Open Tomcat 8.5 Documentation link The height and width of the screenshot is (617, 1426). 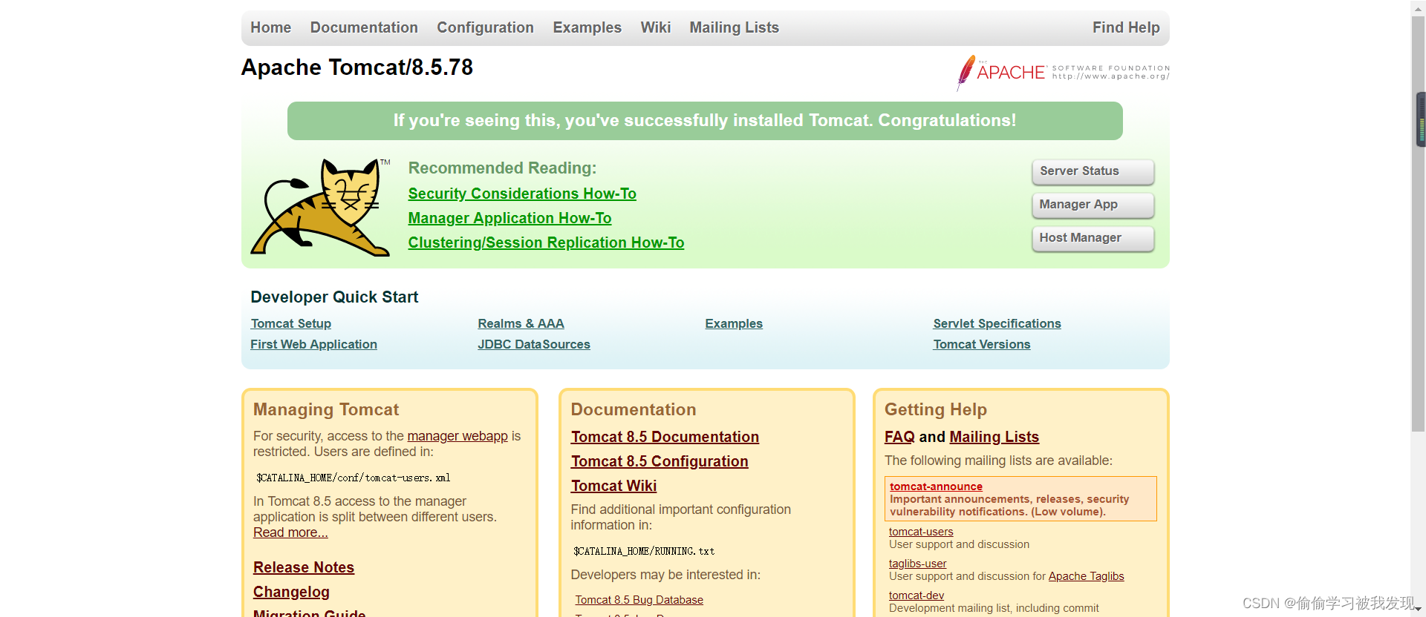point(665,437)
